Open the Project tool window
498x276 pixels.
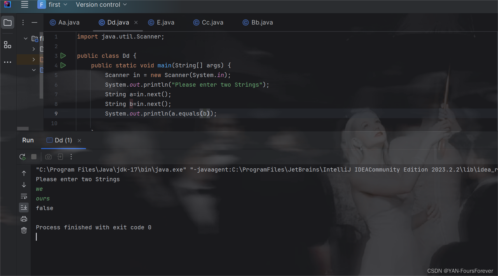point(8,22)
